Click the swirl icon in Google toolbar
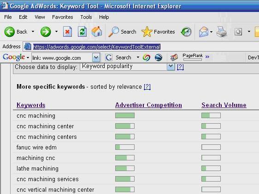Viewport: 259px width, 194px height. 147,57
